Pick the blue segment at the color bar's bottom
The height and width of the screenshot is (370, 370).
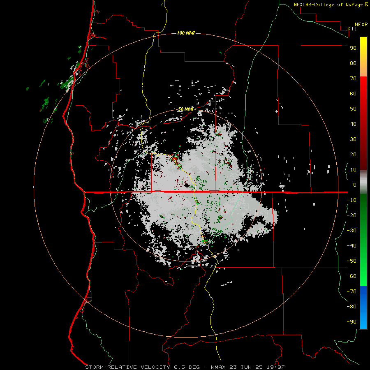[363, 307]
